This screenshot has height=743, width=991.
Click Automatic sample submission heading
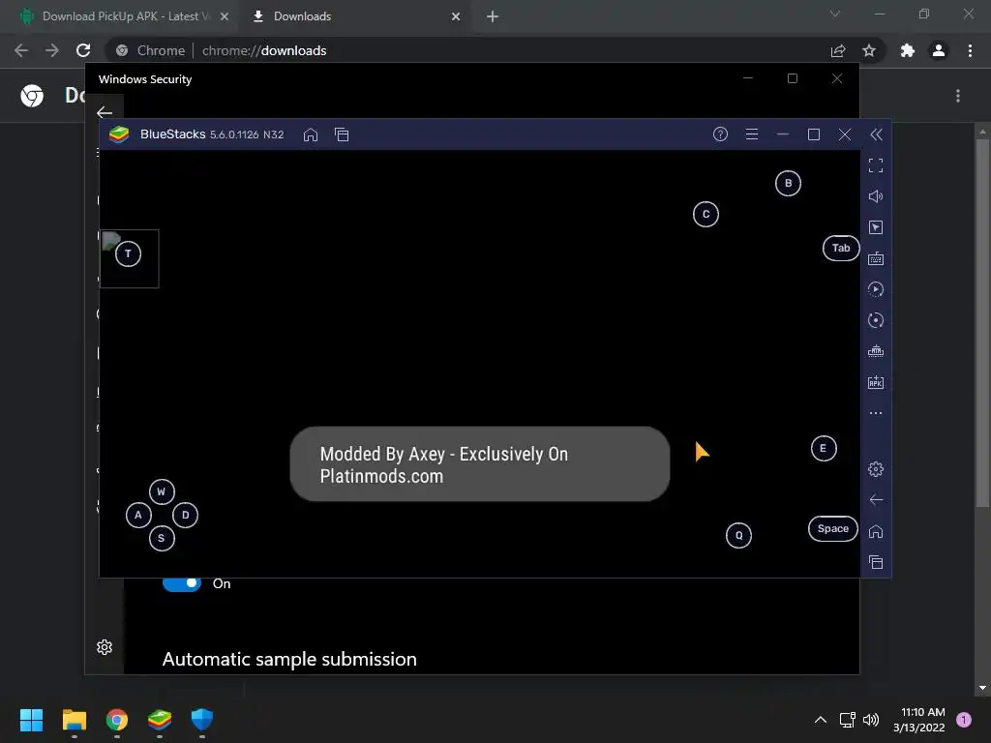[x=289, y=659]
